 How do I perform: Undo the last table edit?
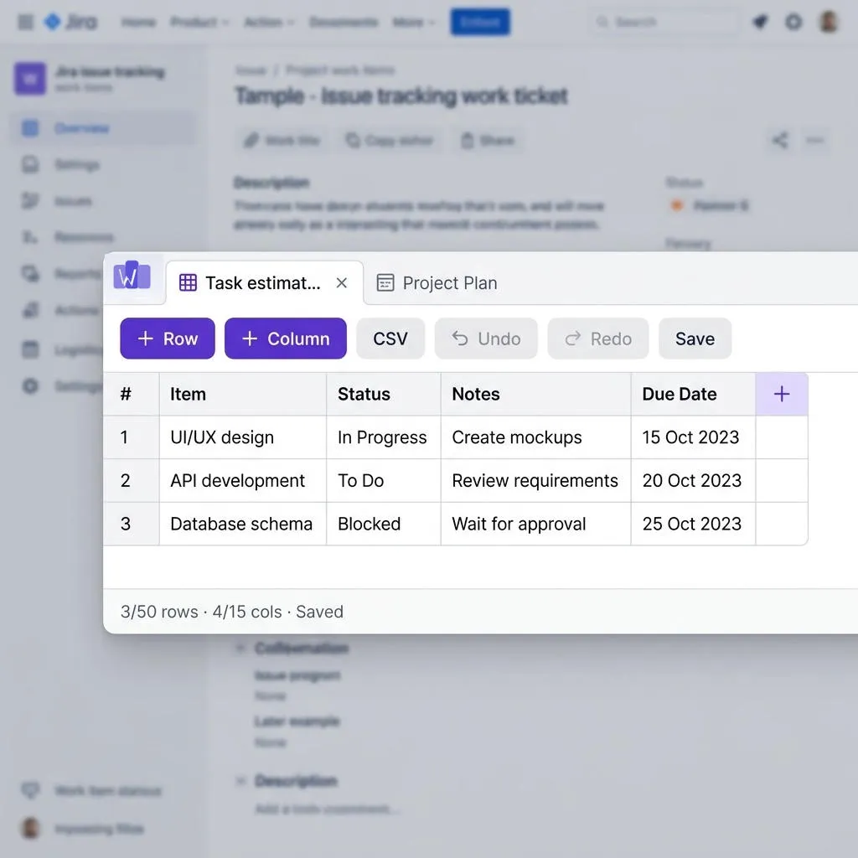[486, 339]
